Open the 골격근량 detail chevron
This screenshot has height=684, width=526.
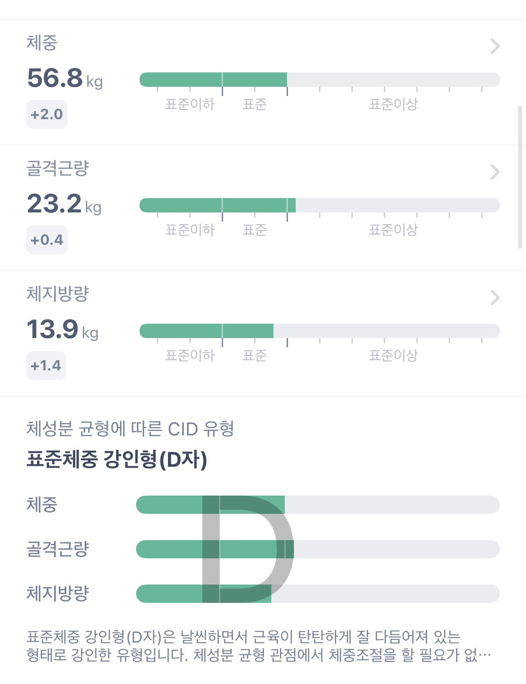(x=495, y=172)
